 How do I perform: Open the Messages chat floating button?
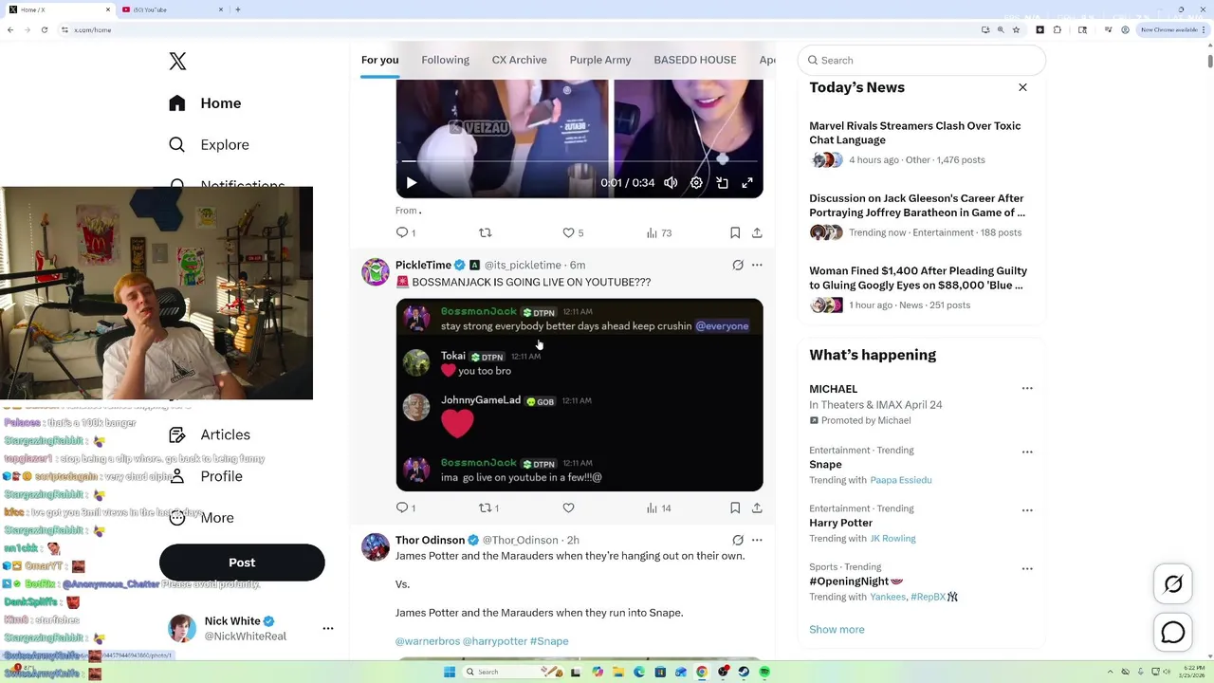(x=1173, y=632)
